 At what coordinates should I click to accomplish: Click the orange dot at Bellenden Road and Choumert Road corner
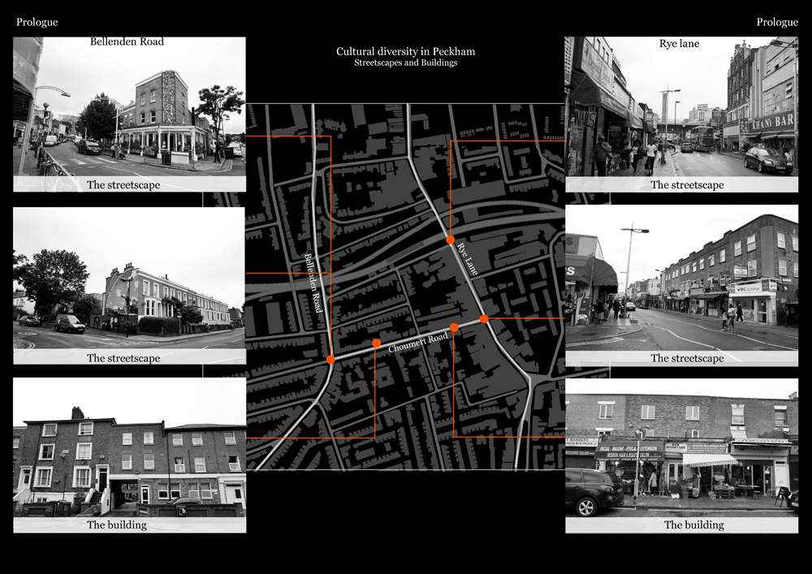tap(330, 359)
